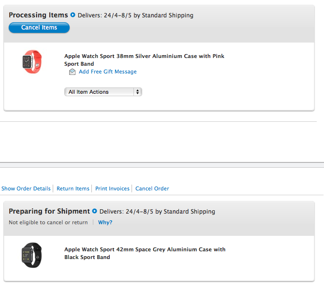Open Add Free Gift Message link

pyautogui.click(x=108, y=72)
